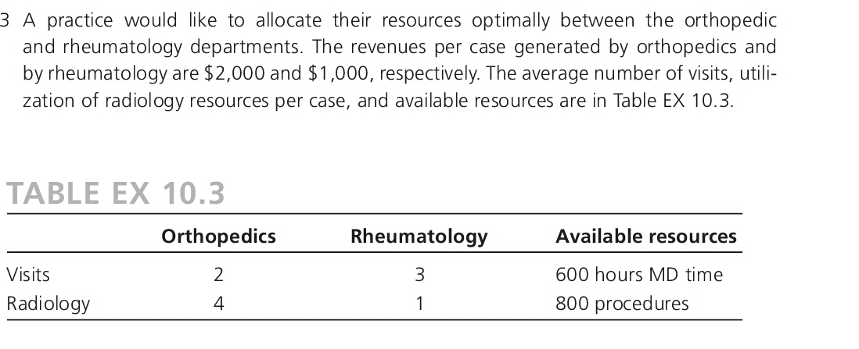Select Rheumatology radiology value 1
The image size is (859, 349).
(x=419, y=303)
